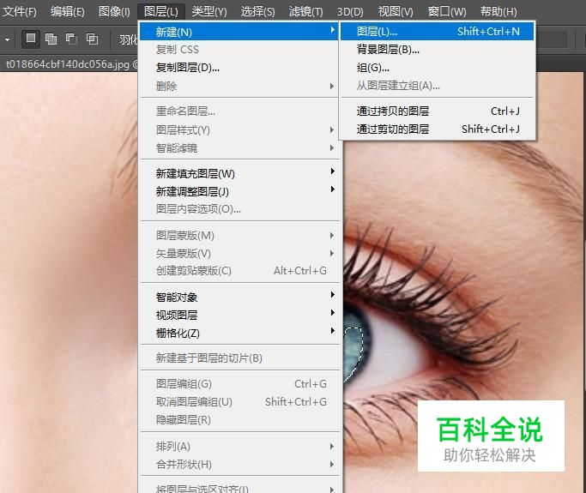
Task: Open the 类型(Y) menu
Action: pyautogui.click(x=209, y=12)
